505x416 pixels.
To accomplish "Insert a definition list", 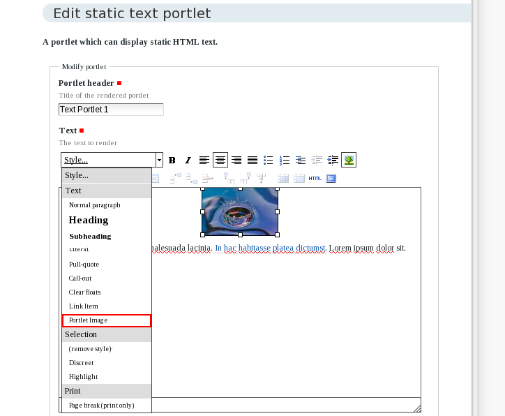I will click(x=301, y=160).
